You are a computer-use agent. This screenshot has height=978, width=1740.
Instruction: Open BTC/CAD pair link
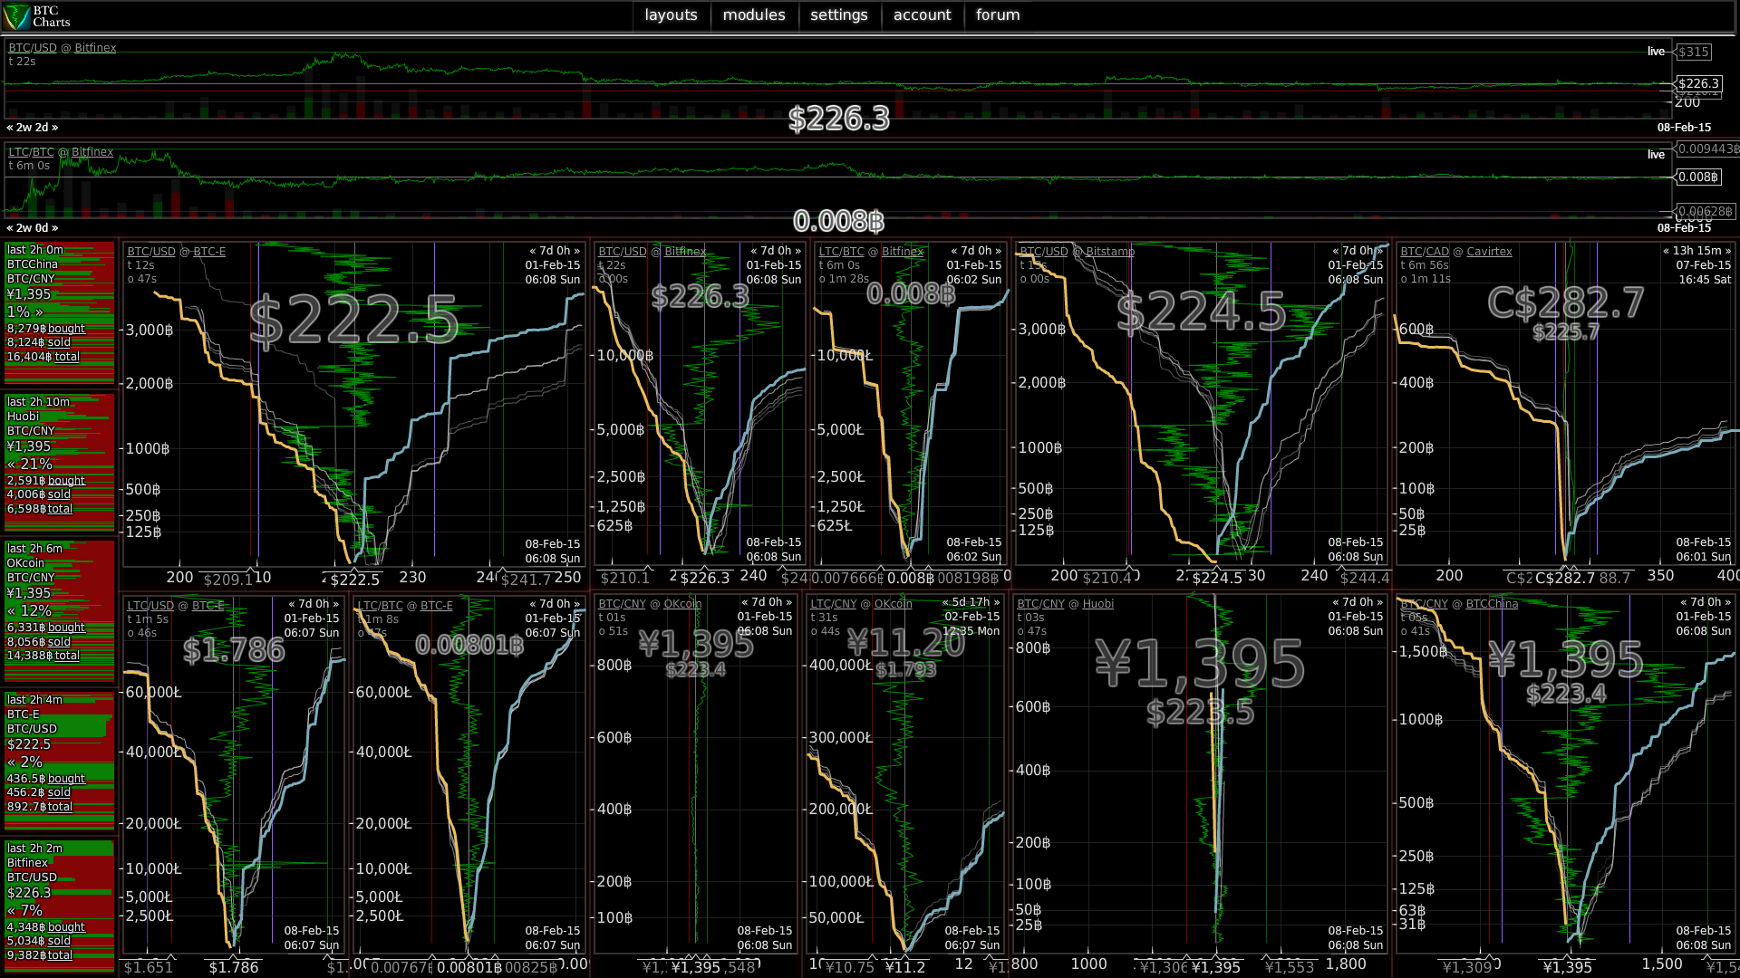1425,252
